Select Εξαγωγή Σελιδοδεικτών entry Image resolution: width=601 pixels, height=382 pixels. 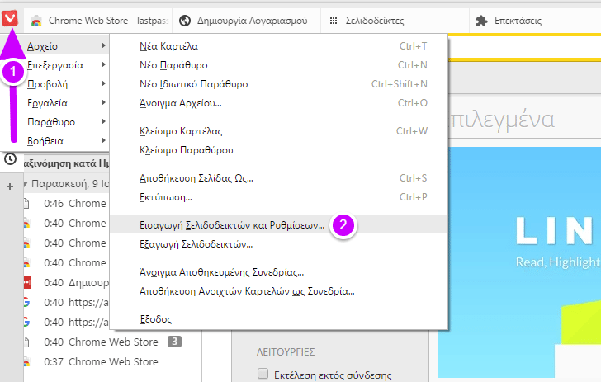[279, 244]
